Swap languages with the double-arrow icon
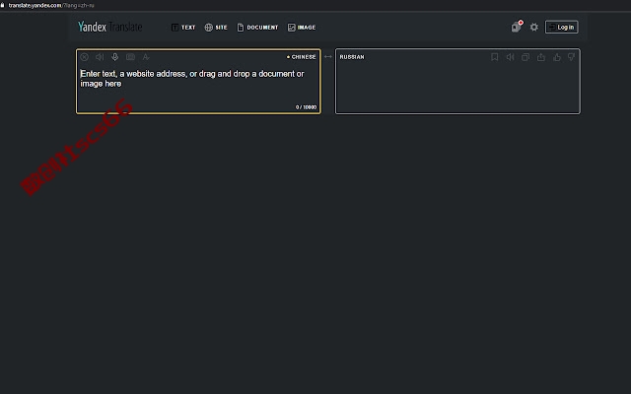Viewport: 631px width, 394px height. click(x=328, y=57)
